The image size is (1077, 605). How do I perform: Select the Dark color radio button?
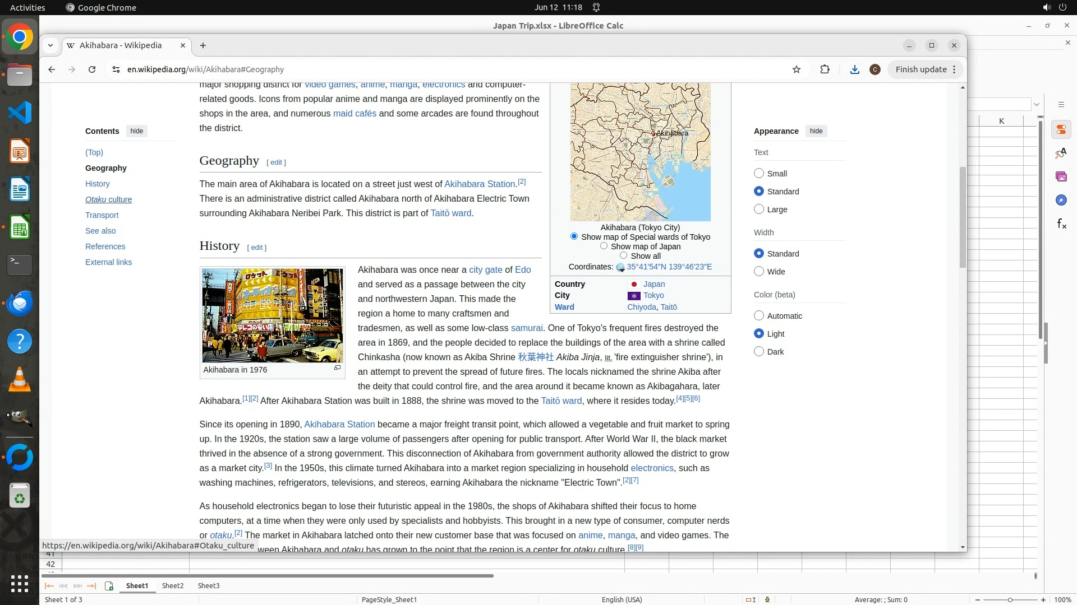point(759,352)
